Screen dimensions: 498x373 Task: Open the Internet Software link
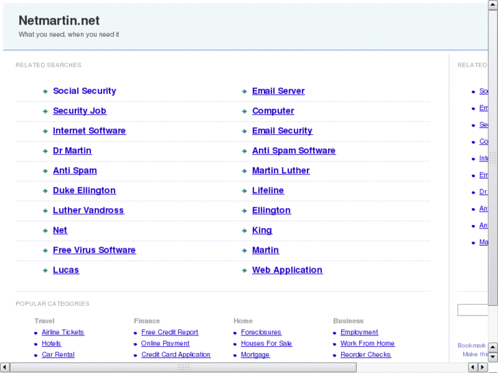(x=89, y=131)
